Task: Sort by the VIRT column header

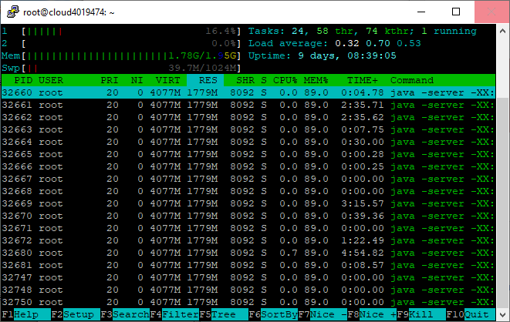Action: 168,80
